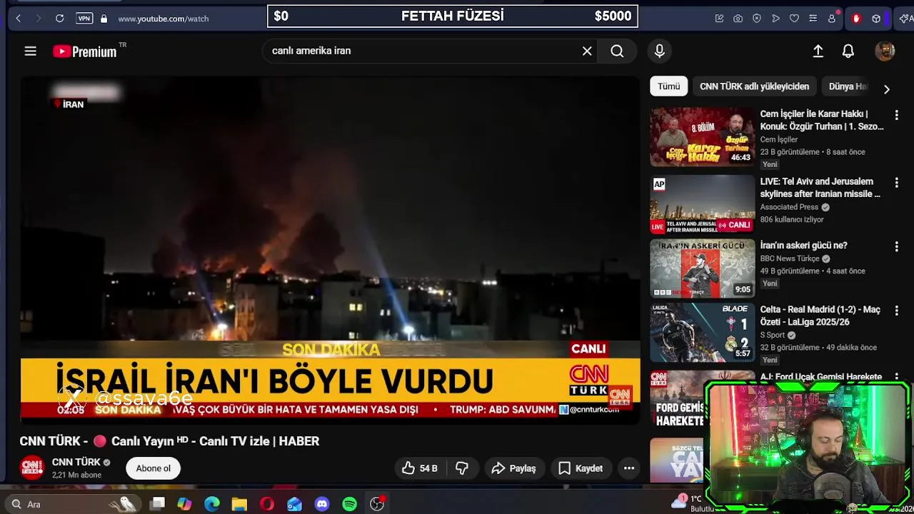Click the CNN TÜRK video player

(331, 250)
